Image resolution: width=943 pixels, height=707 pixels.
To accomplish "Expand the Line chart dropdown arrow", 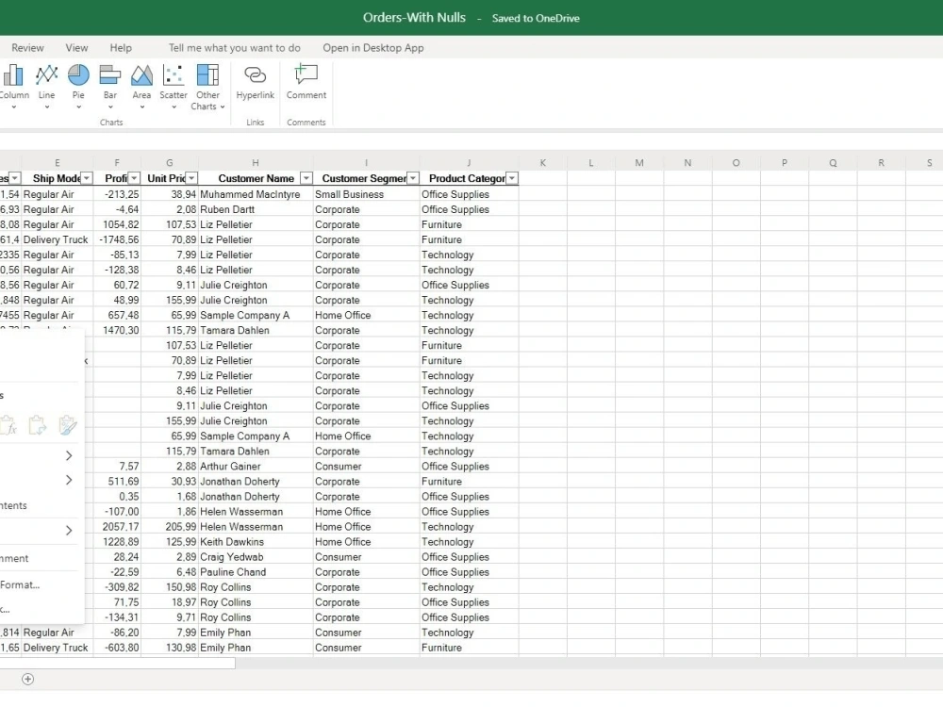I will 46,107.
